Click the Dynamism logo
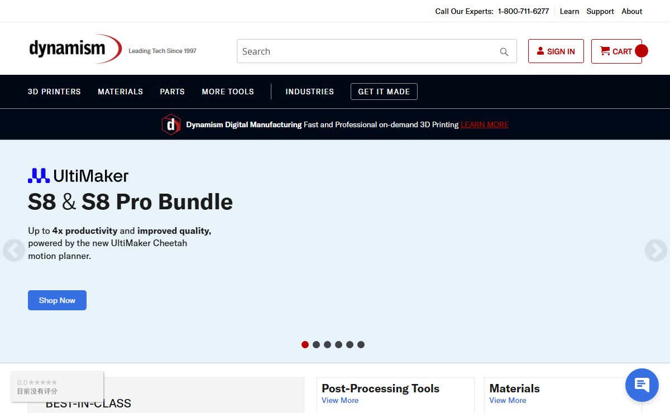 coord(75,49)
